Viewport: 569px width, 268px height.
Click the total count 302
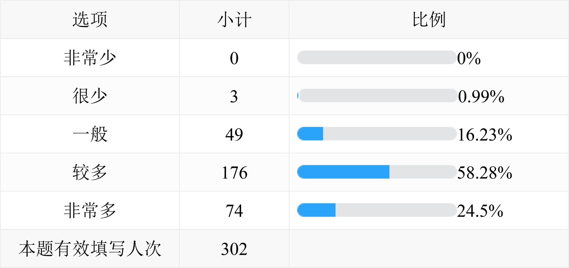234,249
